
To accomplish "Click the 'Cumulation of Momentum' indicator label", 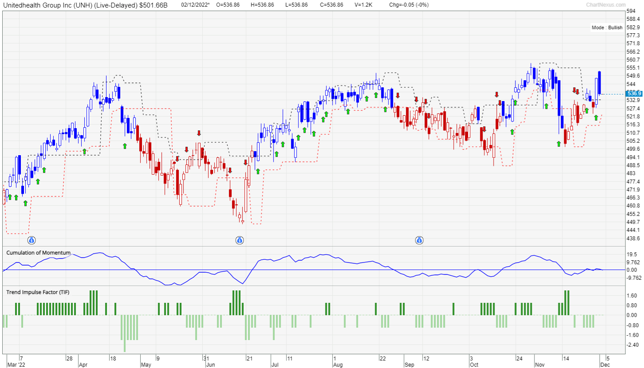I will click(38, 252).
